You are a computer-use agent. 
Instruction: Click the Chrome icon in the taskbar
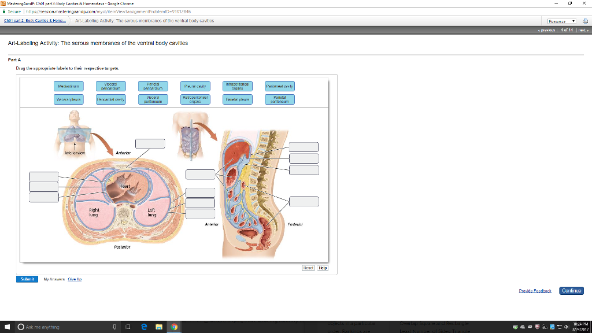coord(173,327)
